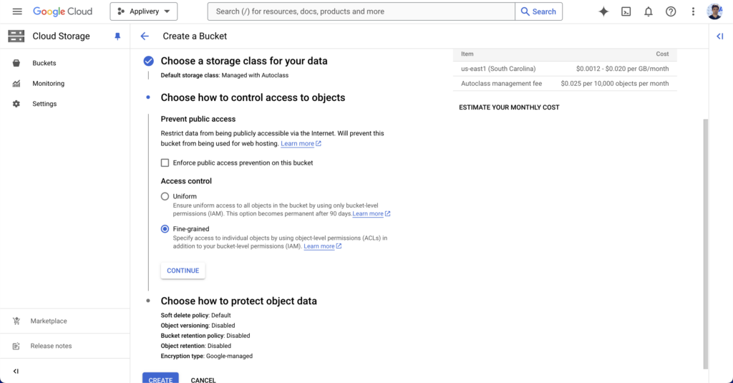733x383 pixels.
Task: Click the Marketplace cart icon
Action: [x=16, y=321]
